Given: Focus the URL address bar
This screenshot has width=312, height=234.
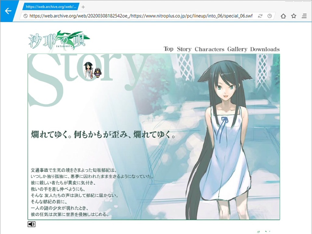Looking at the screenshot, I should pos(141,16).
